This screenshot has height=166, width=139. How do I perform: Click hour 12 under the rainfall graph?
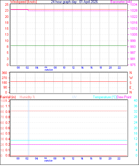pyautogui.click(x=73, y=159)
